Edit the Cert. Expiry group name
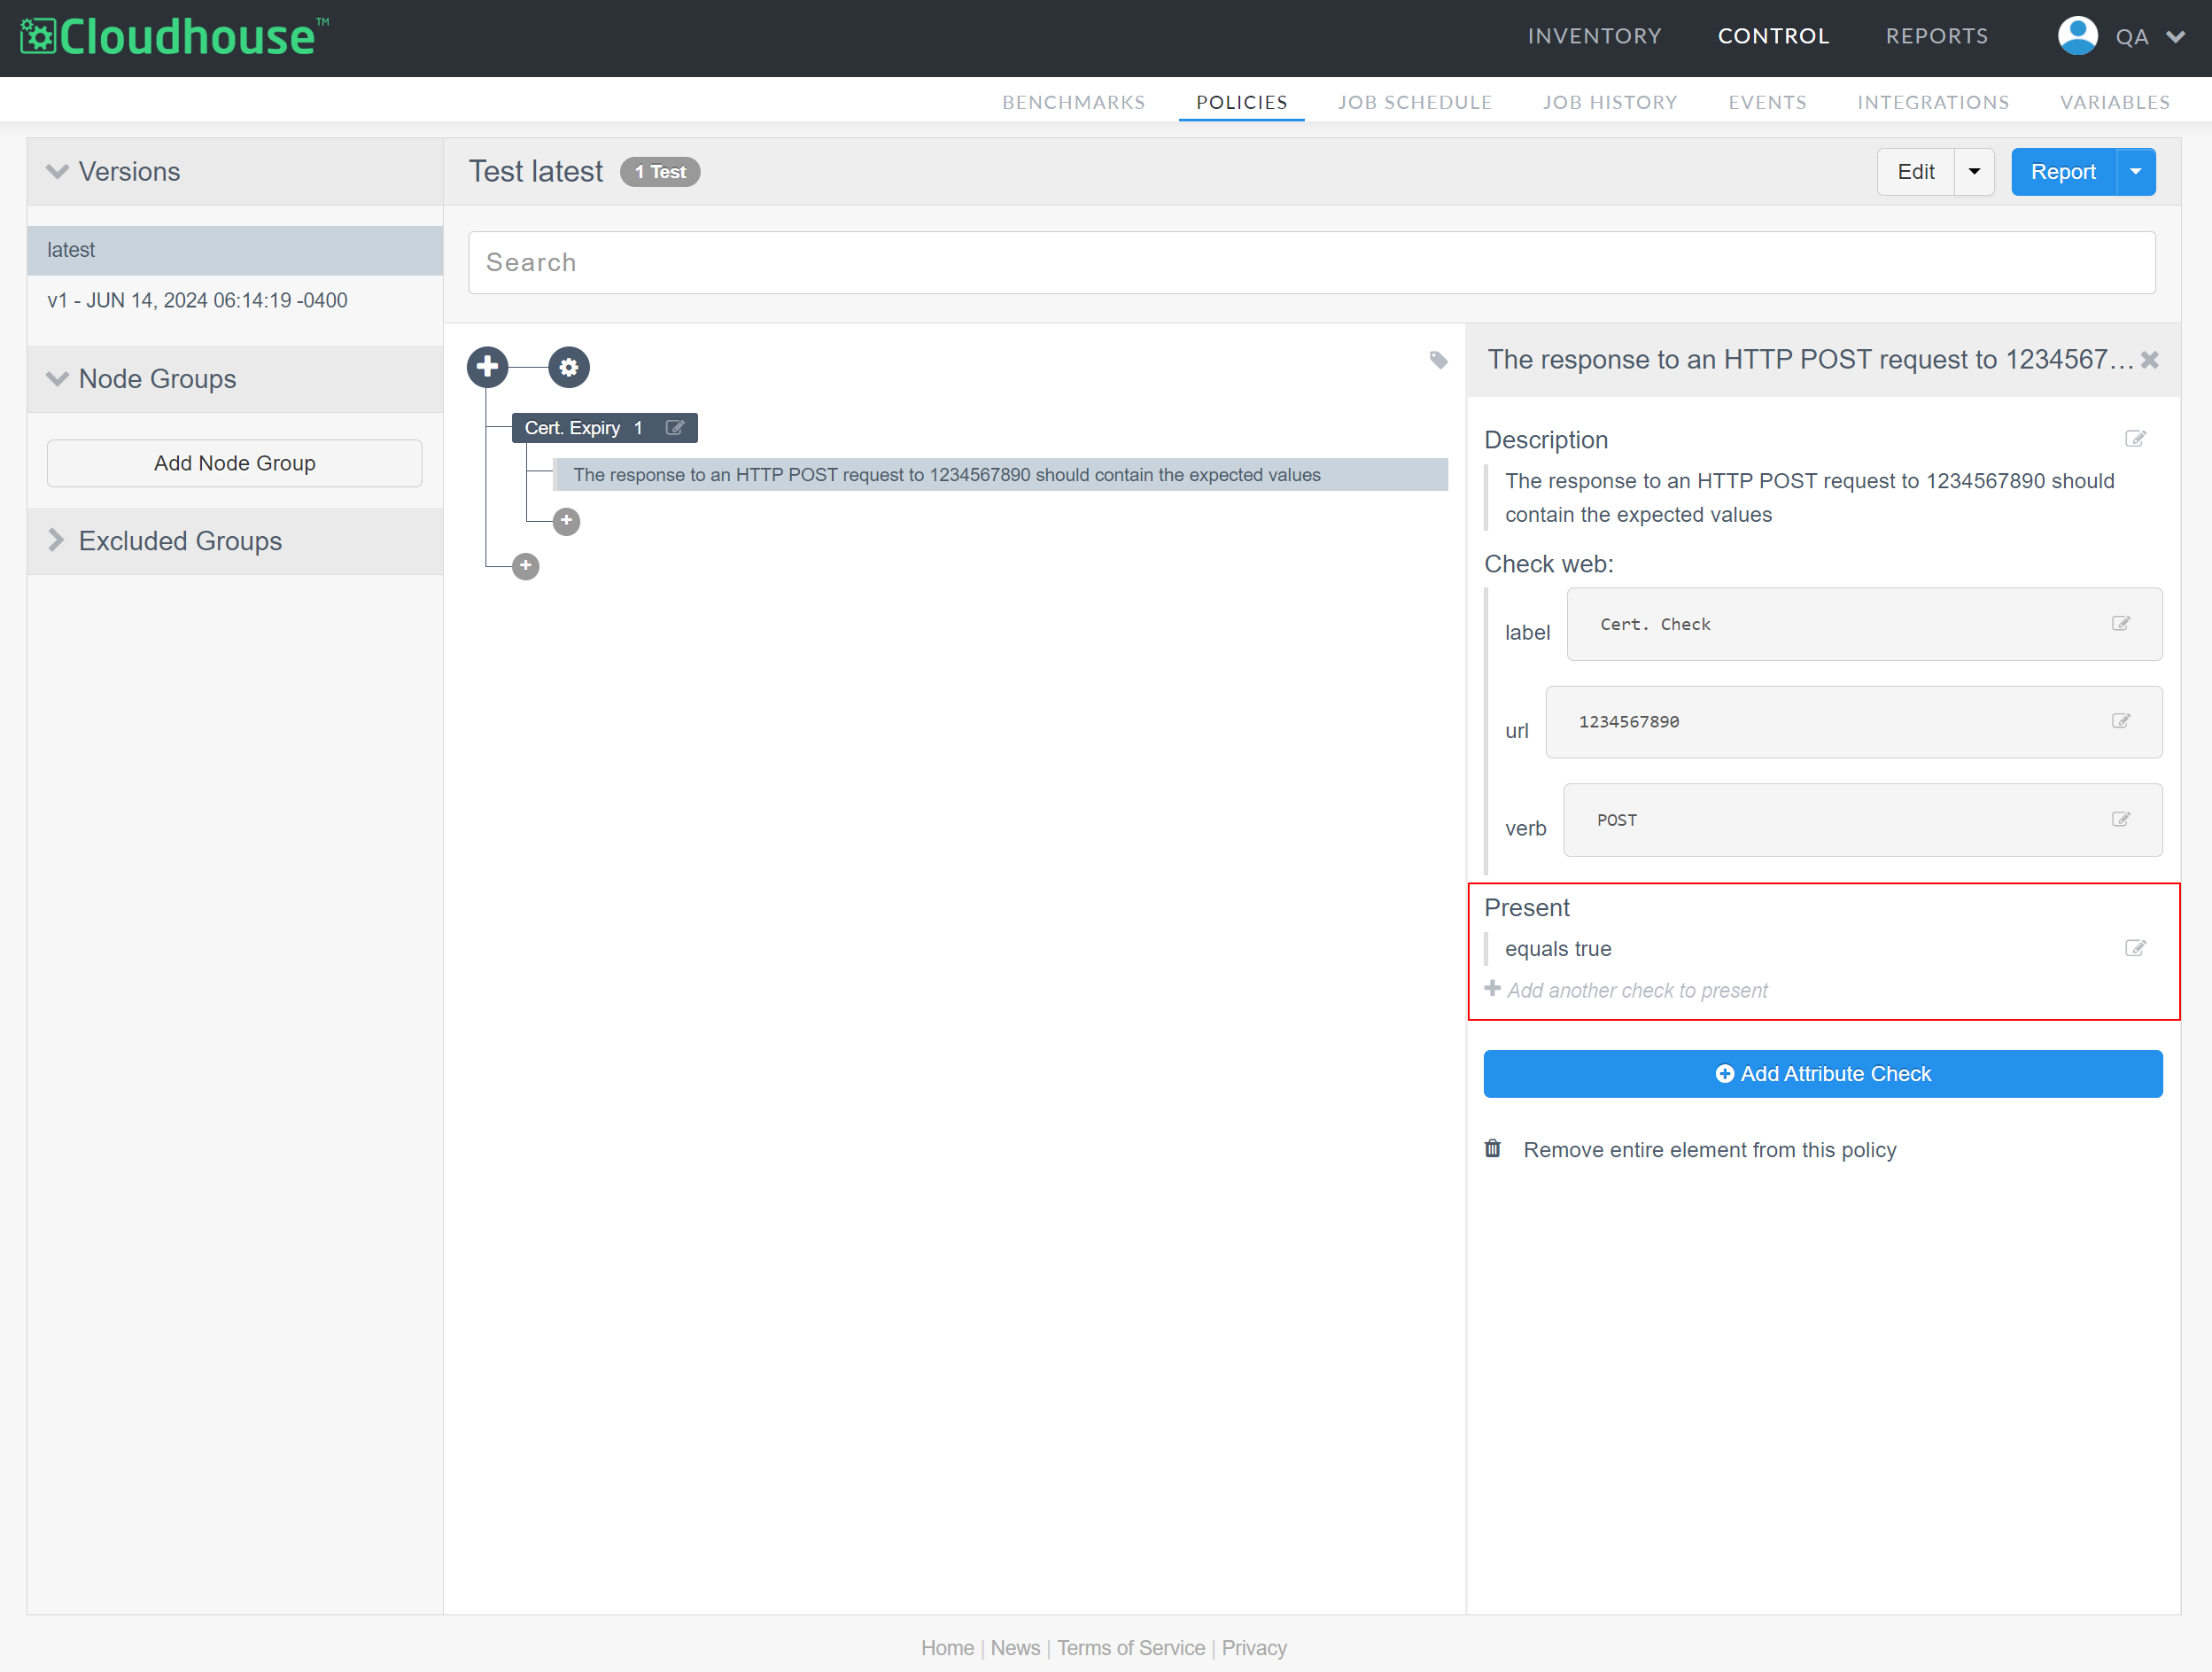2212x1672 pixels. pos(675,428)
